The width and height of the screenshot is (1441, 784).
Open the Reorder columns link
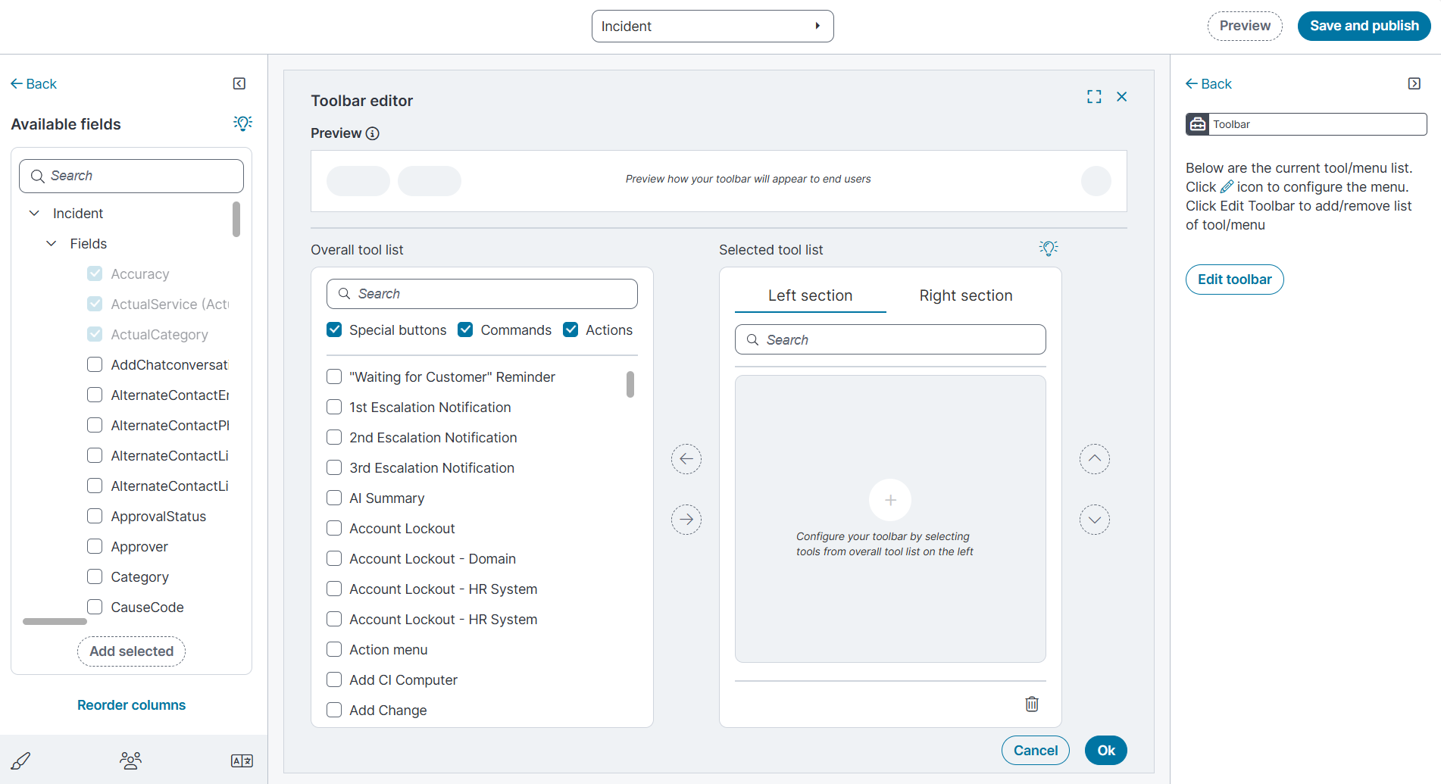[x=131, y=705]
